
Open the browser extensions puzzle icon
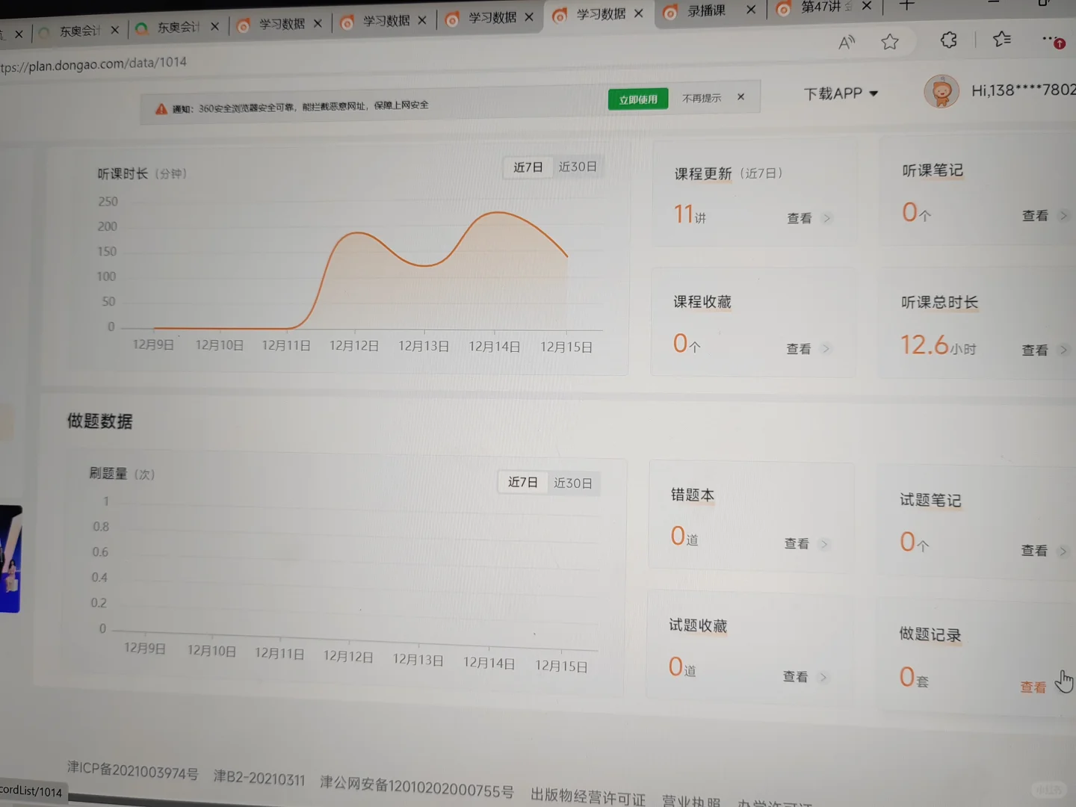click(948, 40)
